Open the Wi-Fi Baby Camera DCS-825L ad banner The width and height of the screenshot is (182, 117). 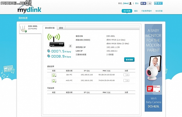coord(153,68)
